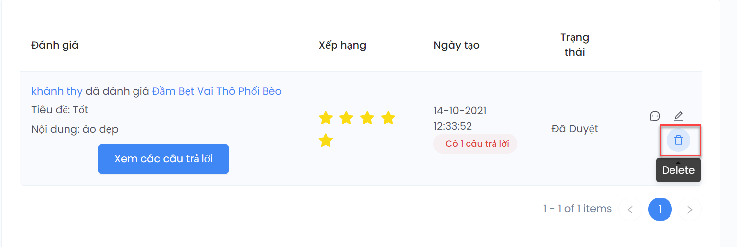Delete the review using the trash icon
The image size is (737, 247).
(678, 140)
